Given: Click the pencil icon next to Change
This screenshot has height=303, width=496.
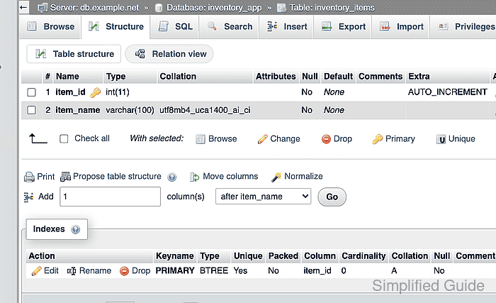Looking at the screenshot, I should coord(262,139).
